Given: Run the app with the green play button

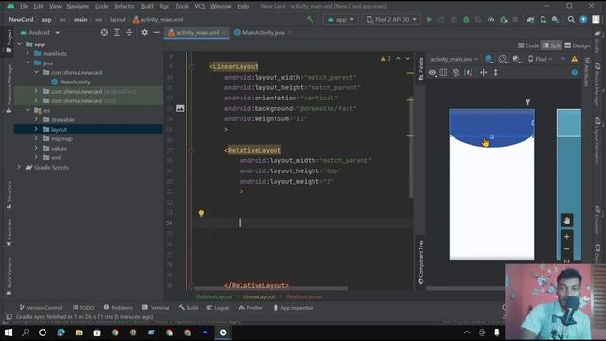Looking at the screenshot, I should (x=429, y=19).
